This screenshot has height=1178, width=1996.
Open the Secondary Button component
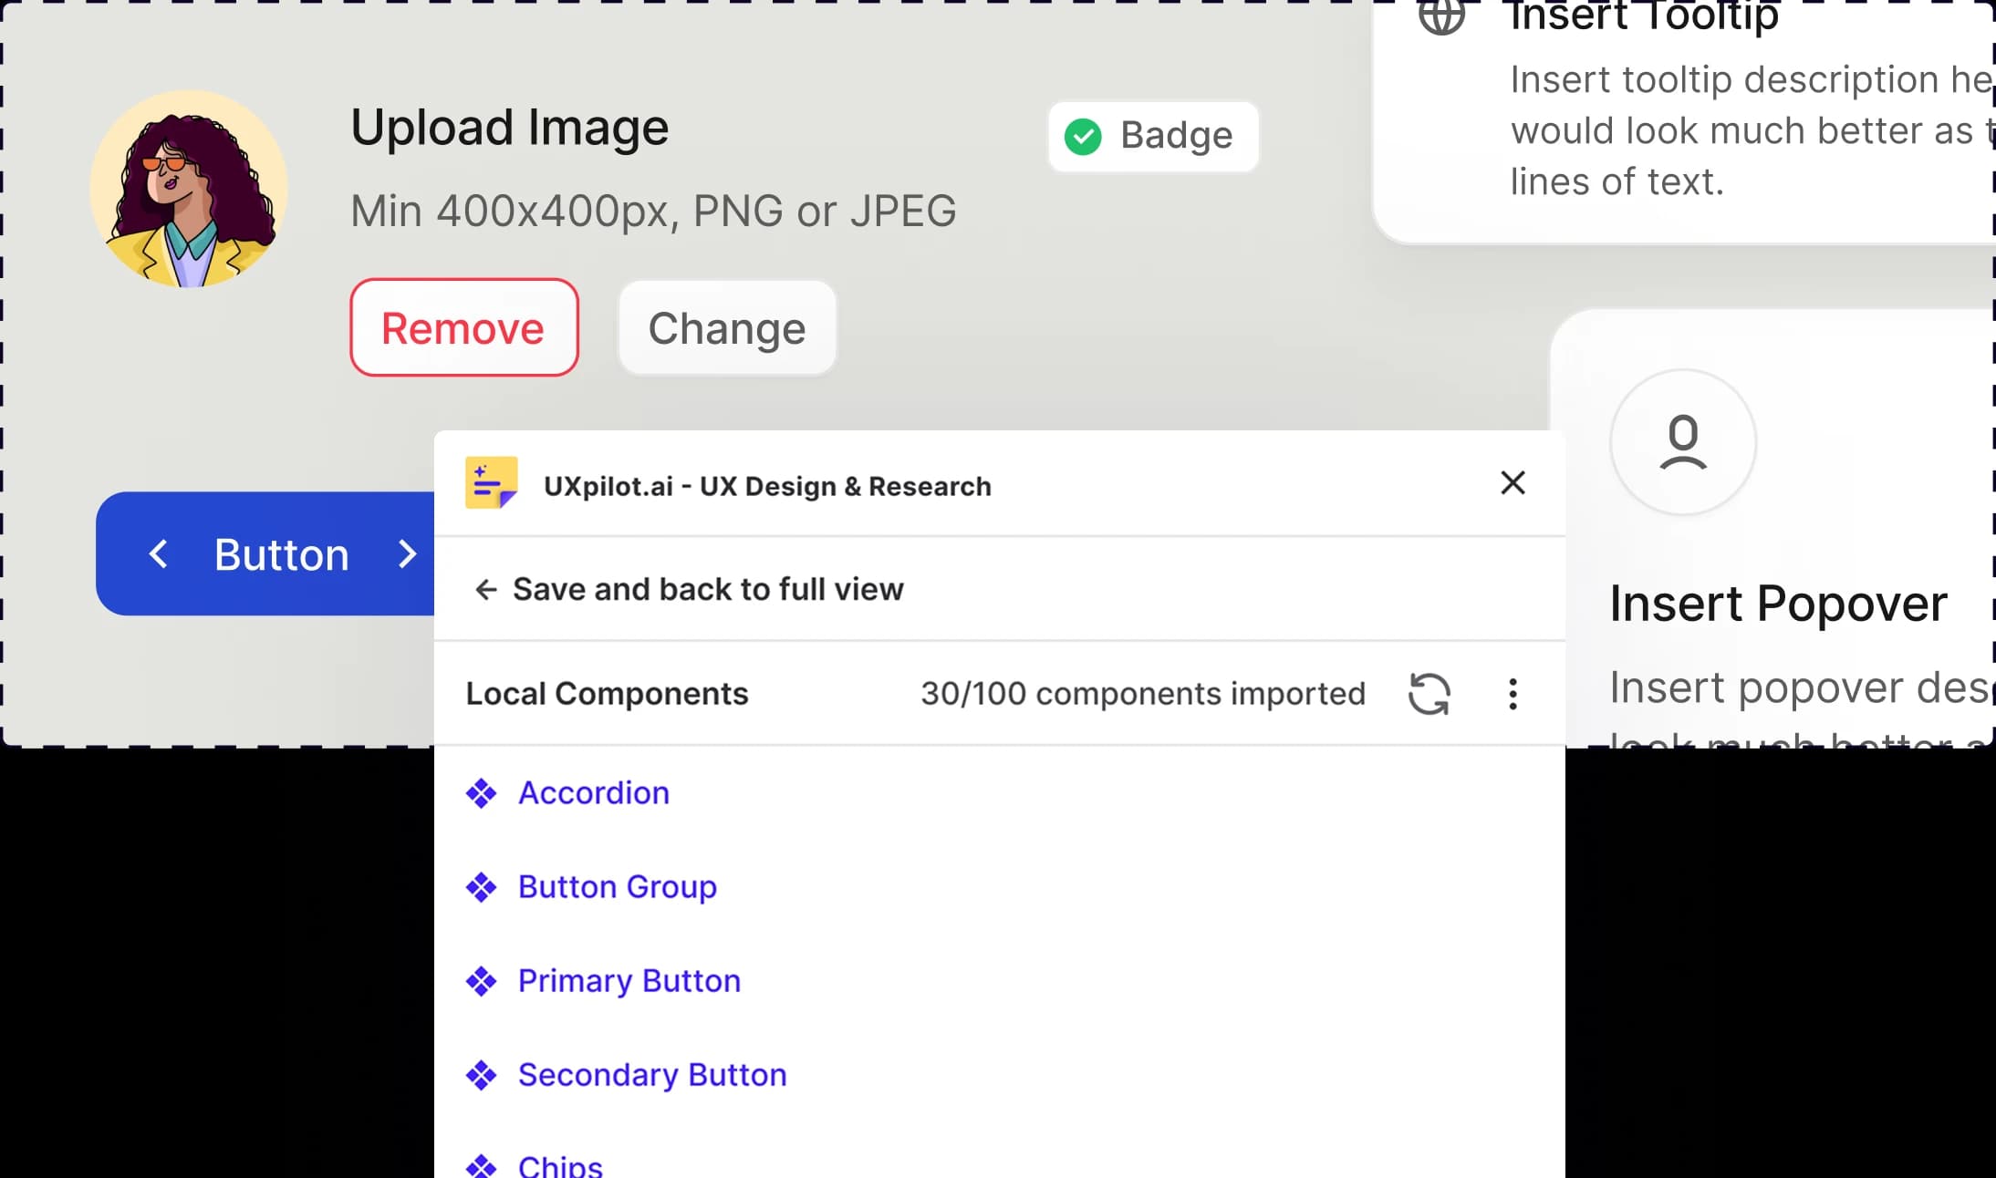click(x=651, y=1075)
